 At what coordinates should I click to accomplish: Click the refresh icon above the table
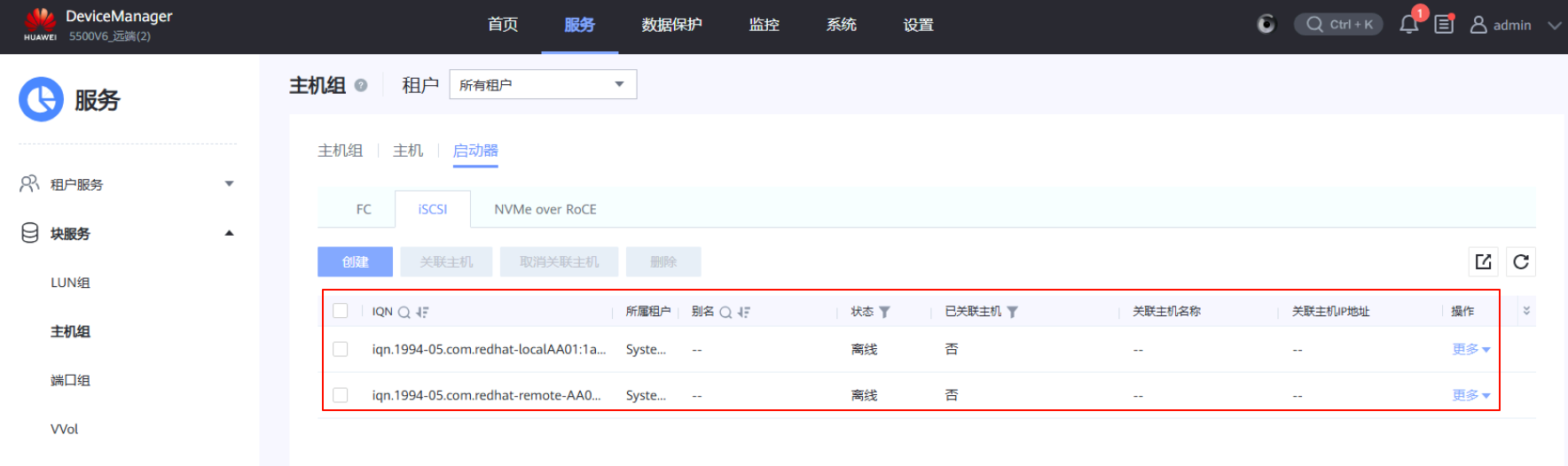click(1521, 262)
